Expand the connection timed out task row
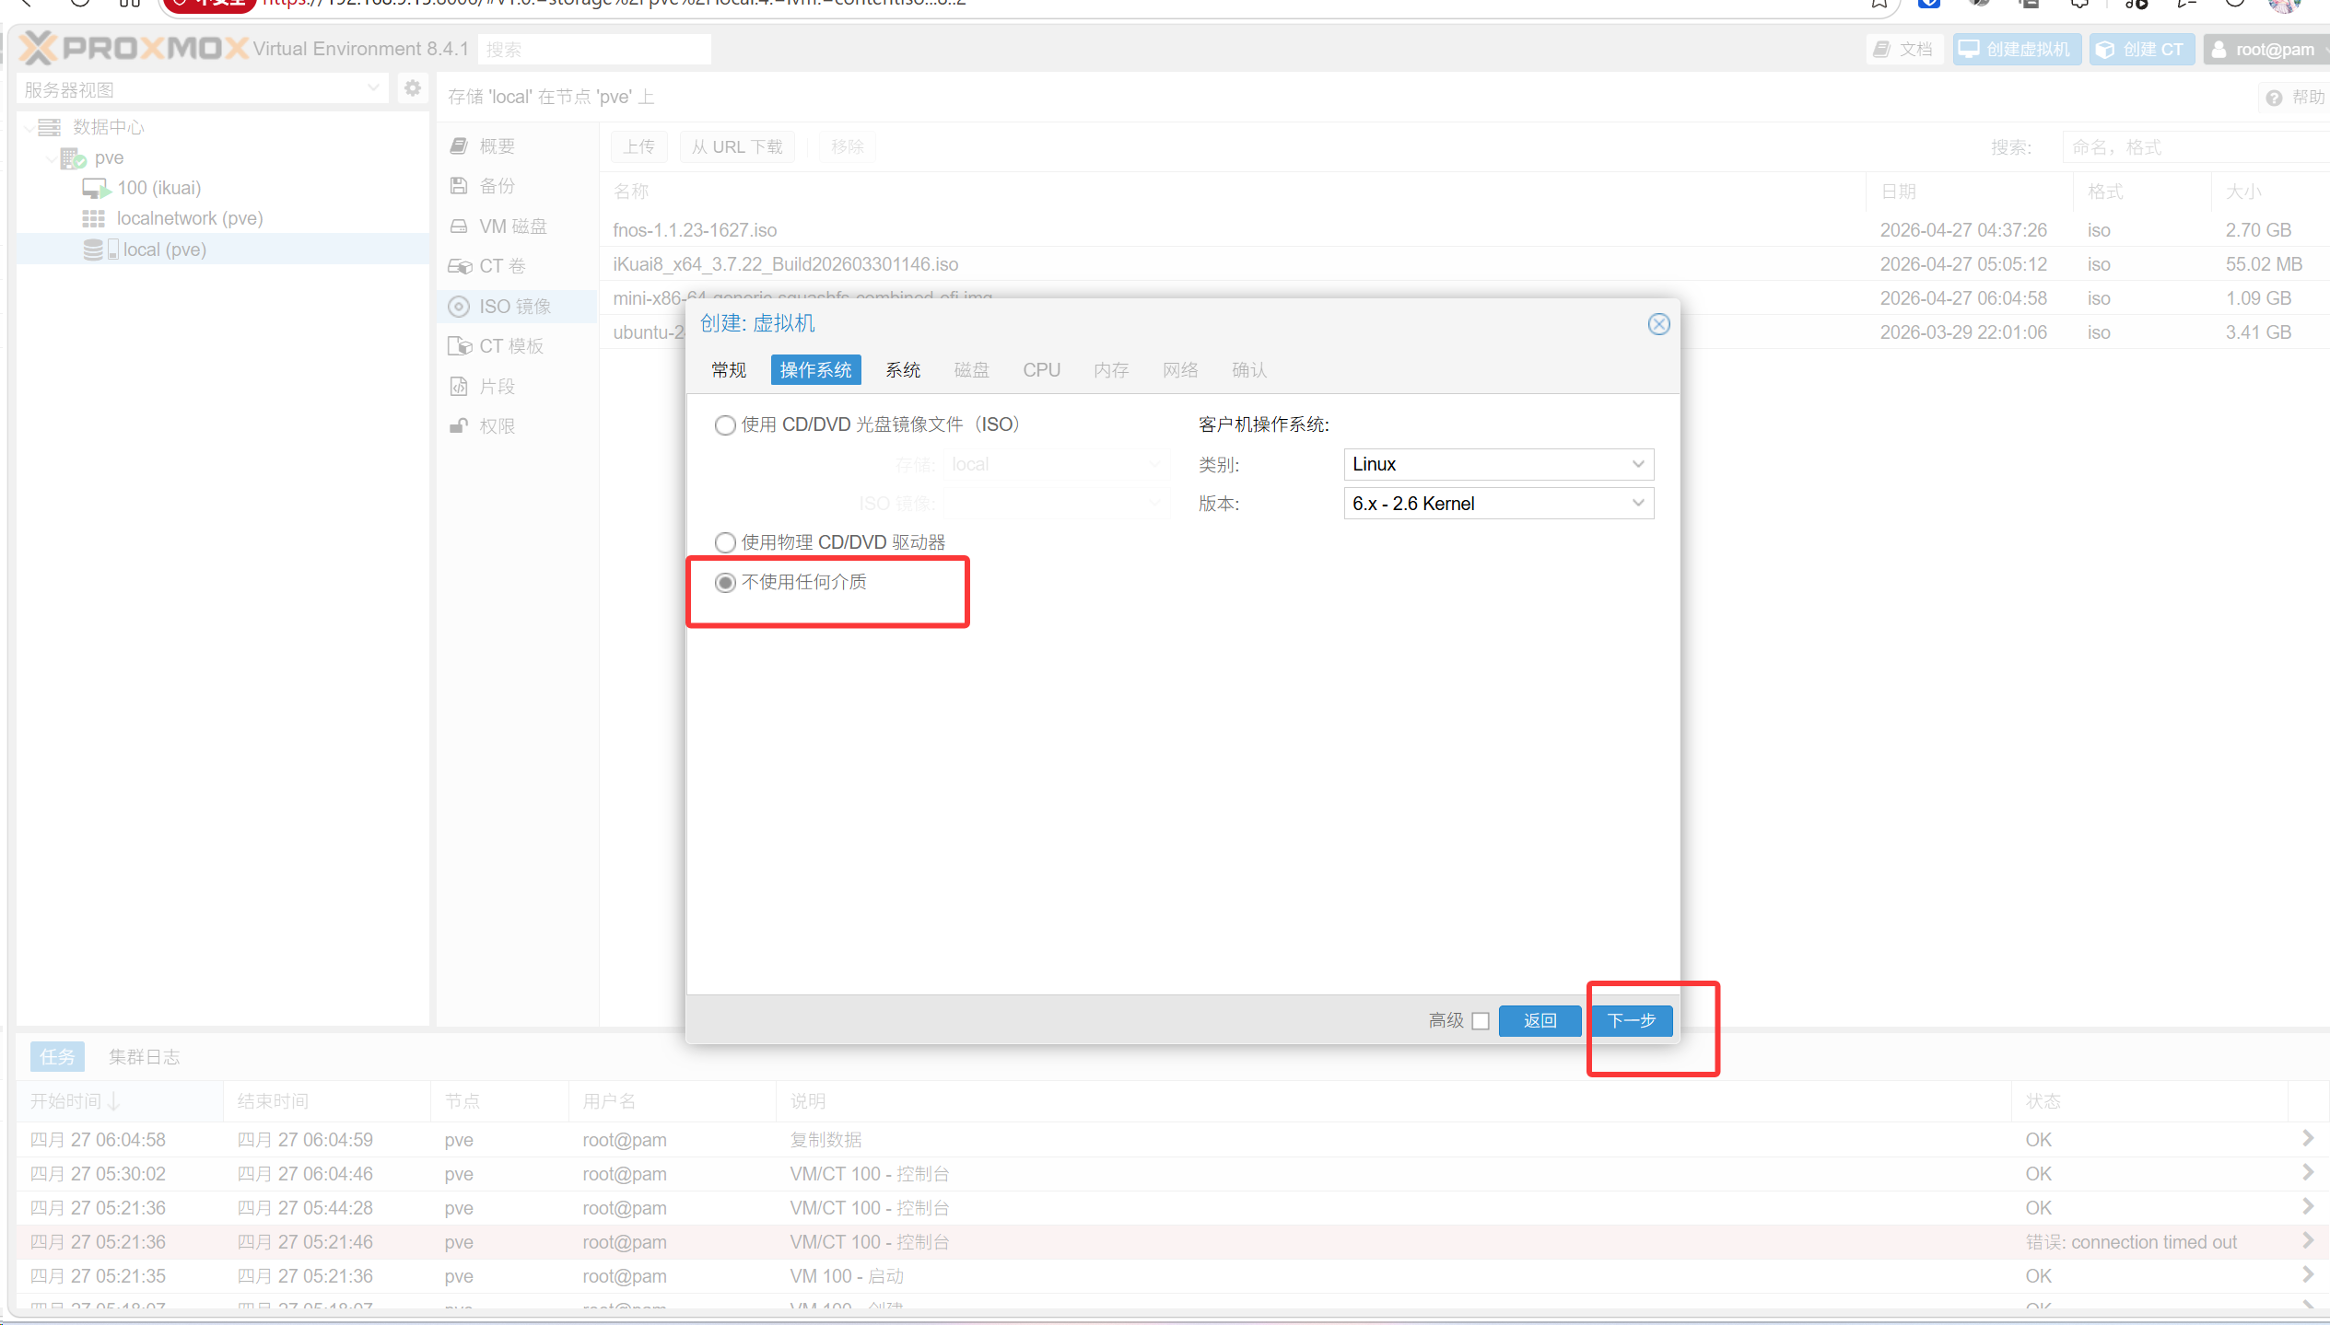Viewport: 2330px width, 1325px height. coord(2307,1241)
